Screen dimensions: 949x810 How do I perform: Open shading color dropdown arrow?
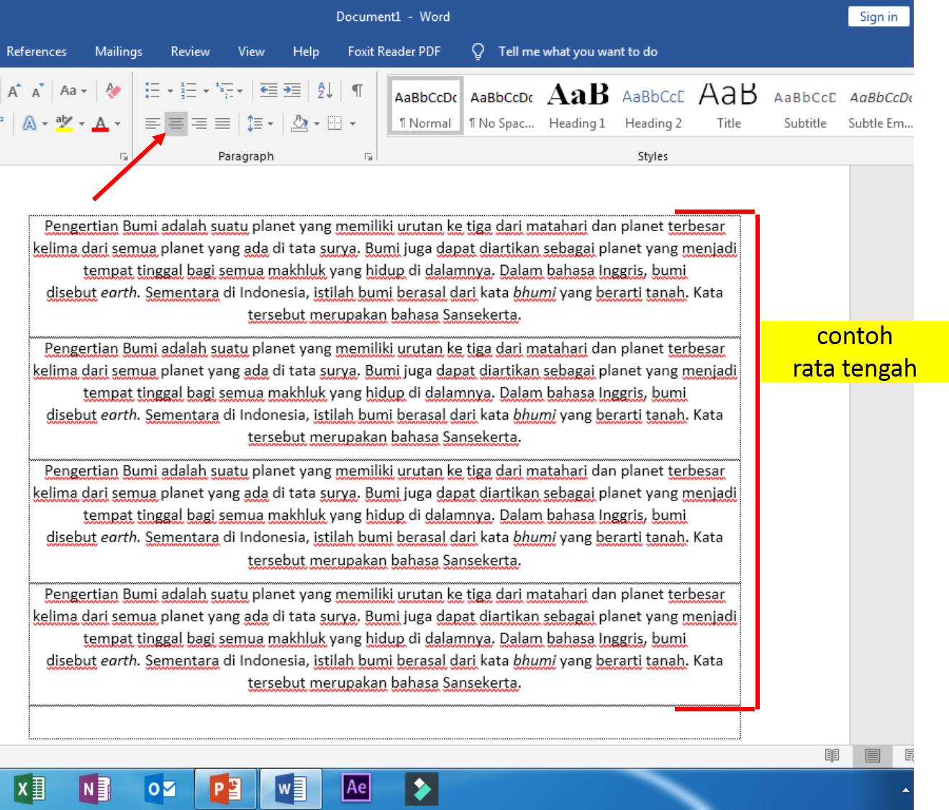pos(317,124)
